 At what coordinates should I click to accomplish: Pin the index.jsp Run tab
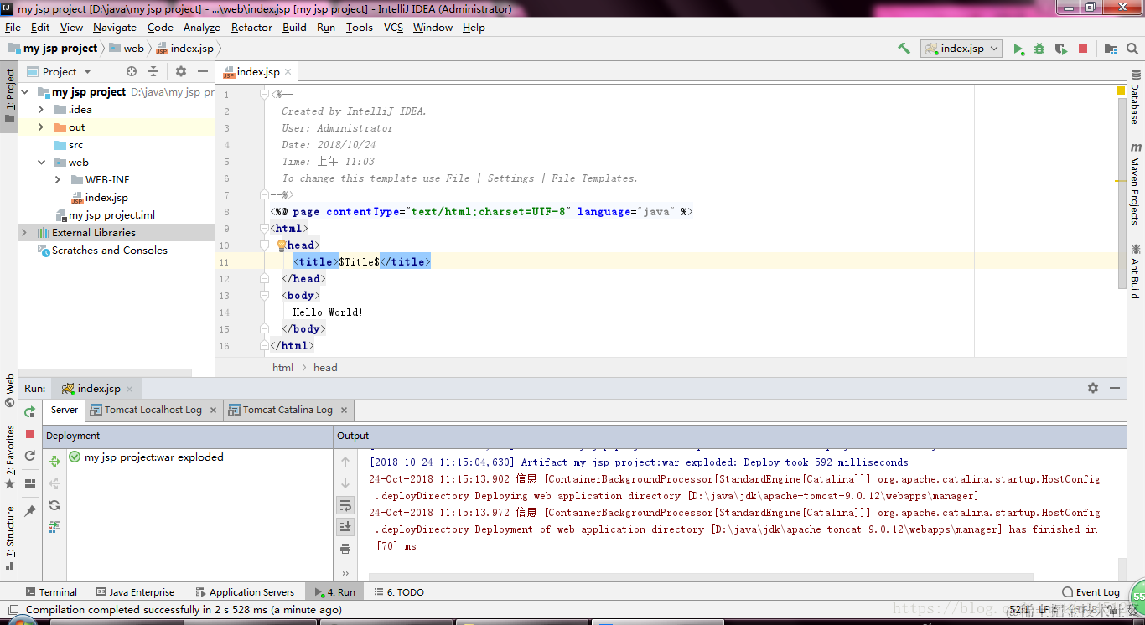[x=30, y=510]
